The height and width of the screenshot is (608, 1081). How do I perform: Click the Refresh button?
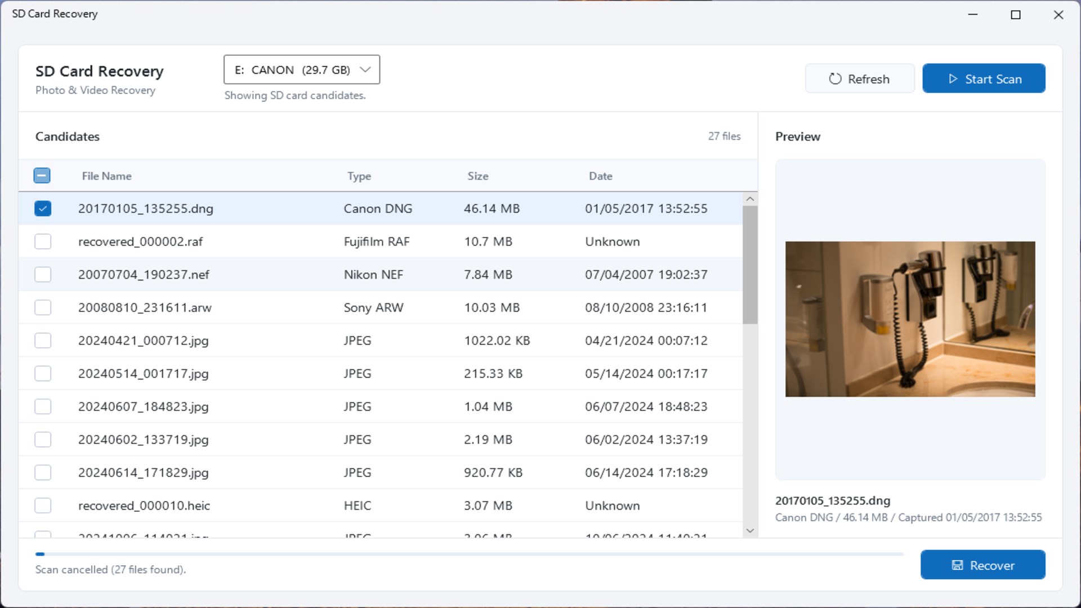coord(860,79)
